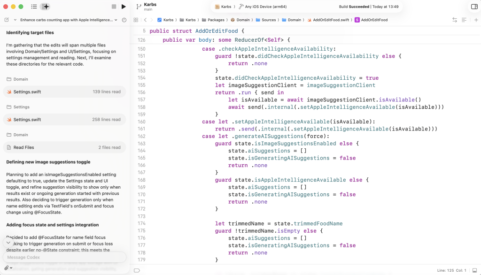Image resolution: width=481 pixels, height=275 pixels.
Task: Add a new editor pane
Action: pyautogui.click(x=475, y=20)
